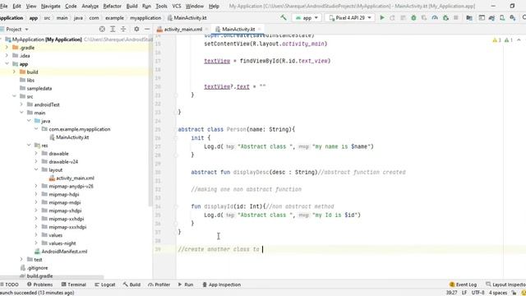Click the Debug app bug icon

(x=413, y=18)
